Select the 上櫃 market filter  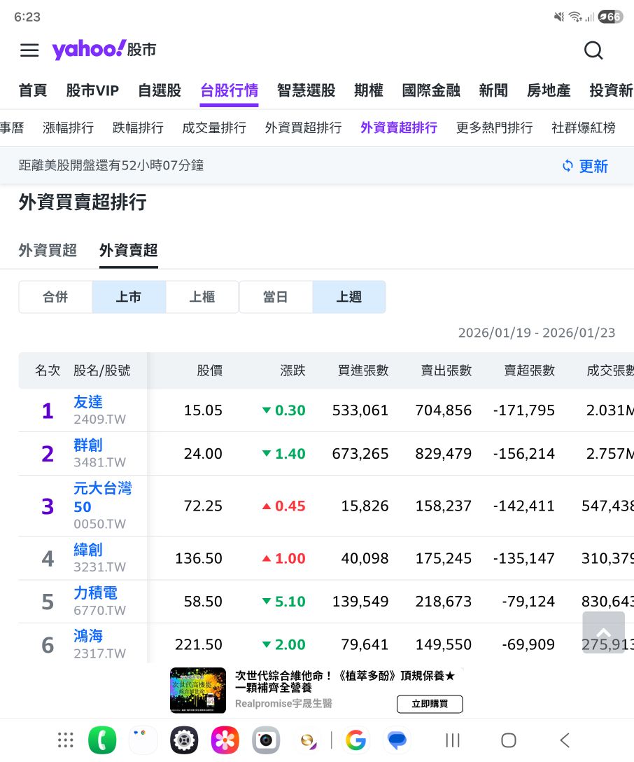click(202, 296)
